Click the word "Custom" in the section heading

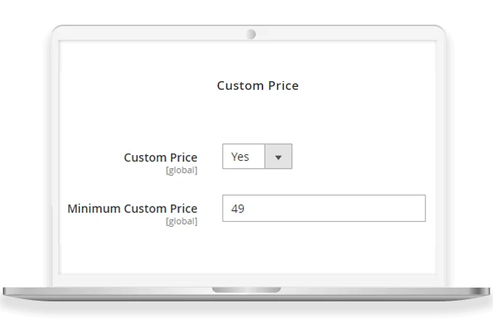click(239, 85)
